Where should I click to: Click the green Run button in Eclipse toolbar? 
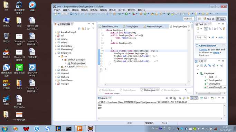(126, 14)
